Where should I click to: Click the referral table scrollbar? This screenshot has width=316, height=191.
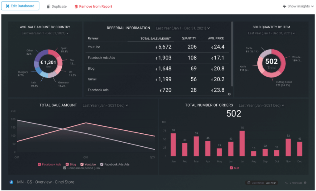[232, 54]
